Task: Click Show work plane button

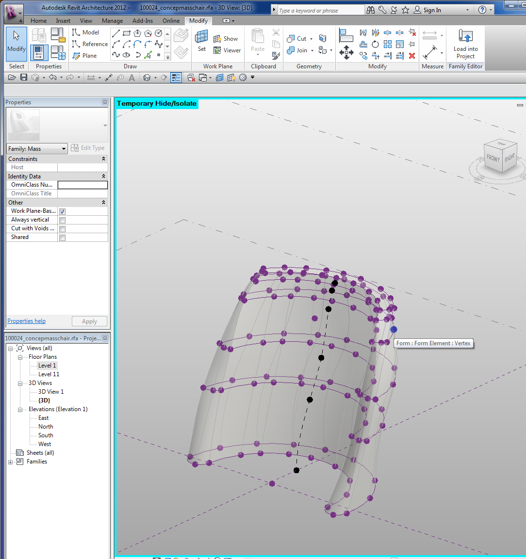Action: pyautogui.click(x=226, y=39)
